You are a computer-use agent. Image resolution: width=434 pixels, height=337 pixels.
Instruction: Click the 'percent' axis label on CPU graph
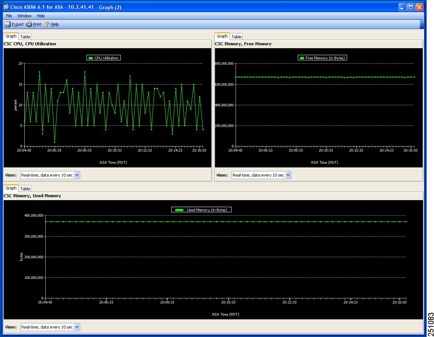coord(15,105)
